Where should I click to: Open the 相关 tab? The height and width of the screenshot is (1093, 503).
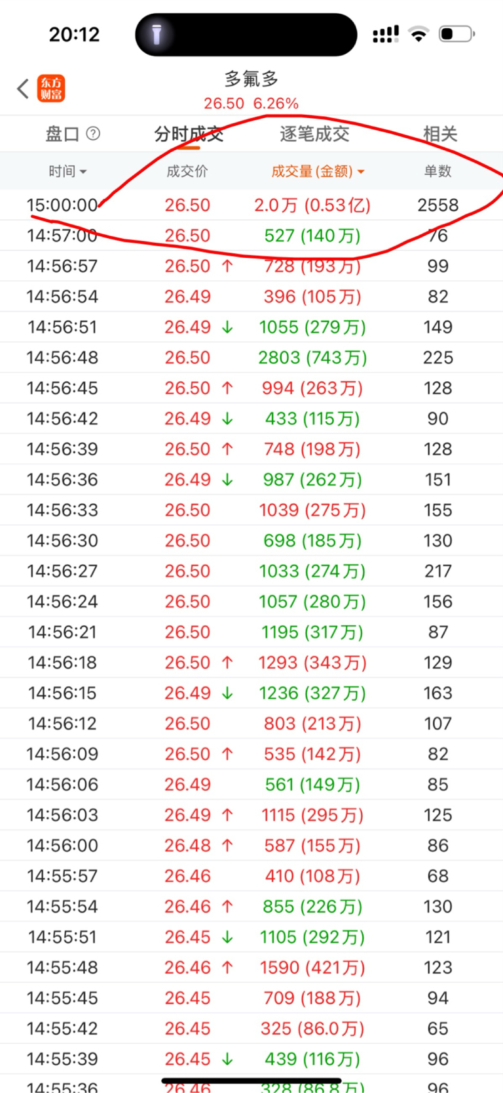pos(439,134)
